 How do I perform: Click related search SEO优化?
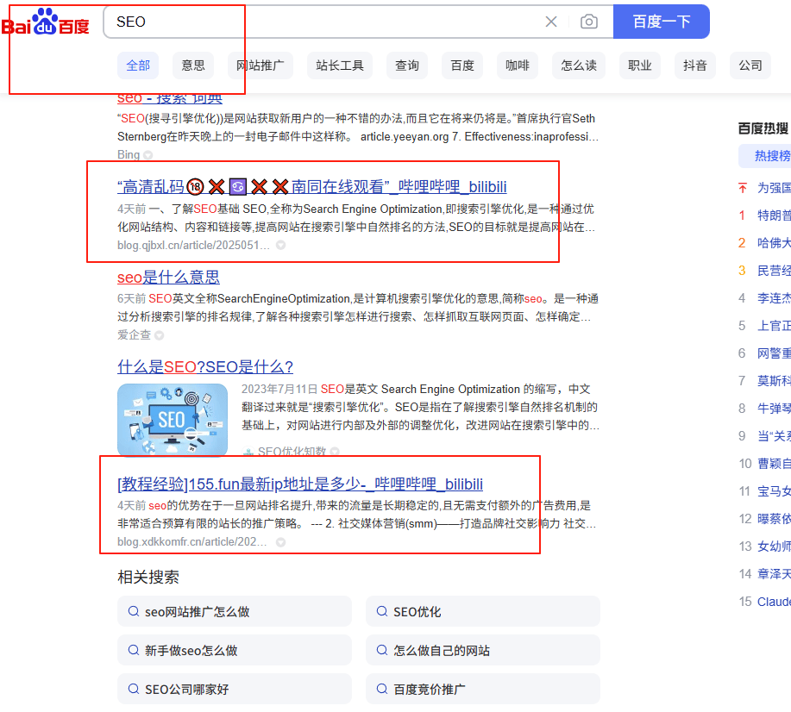coord(483,612)
